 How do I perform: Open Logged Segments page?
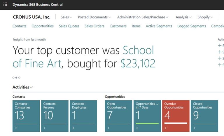[x=192, y=26]
